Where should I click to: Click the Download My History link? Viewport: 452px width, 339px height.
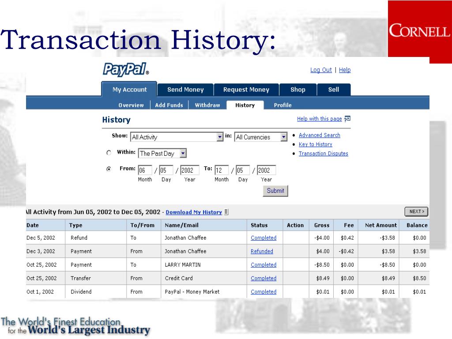click(x=194, y=212)
